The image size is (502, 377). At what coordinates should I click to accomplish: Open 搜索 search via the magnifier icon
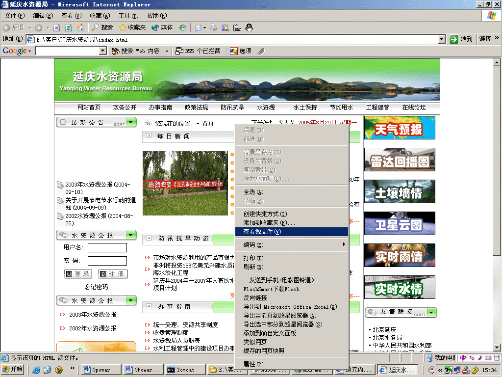point(94,27)
